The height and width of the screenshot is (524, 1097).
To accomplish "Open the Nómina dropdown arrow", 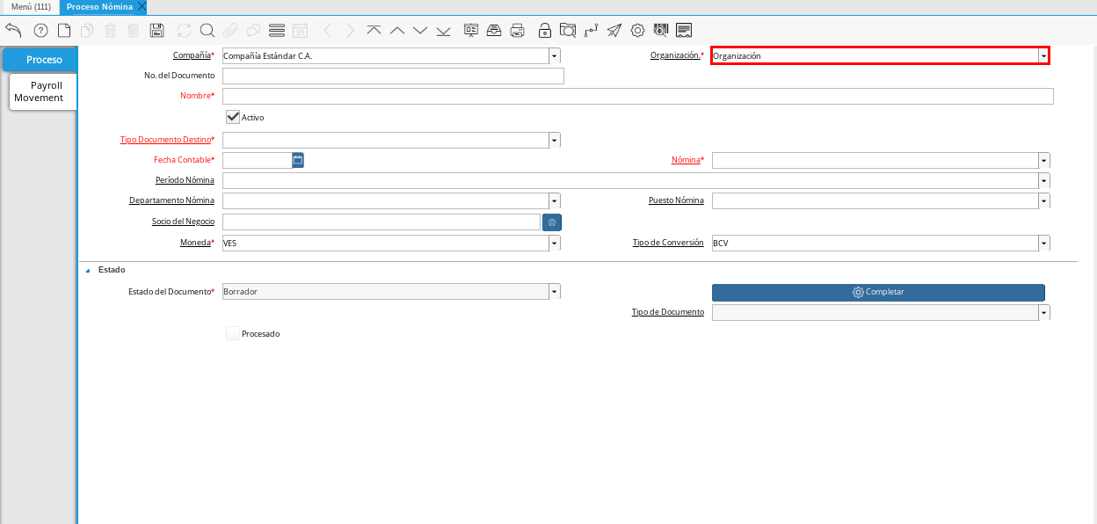I will pyautogui.click(x=1044, y=160).
